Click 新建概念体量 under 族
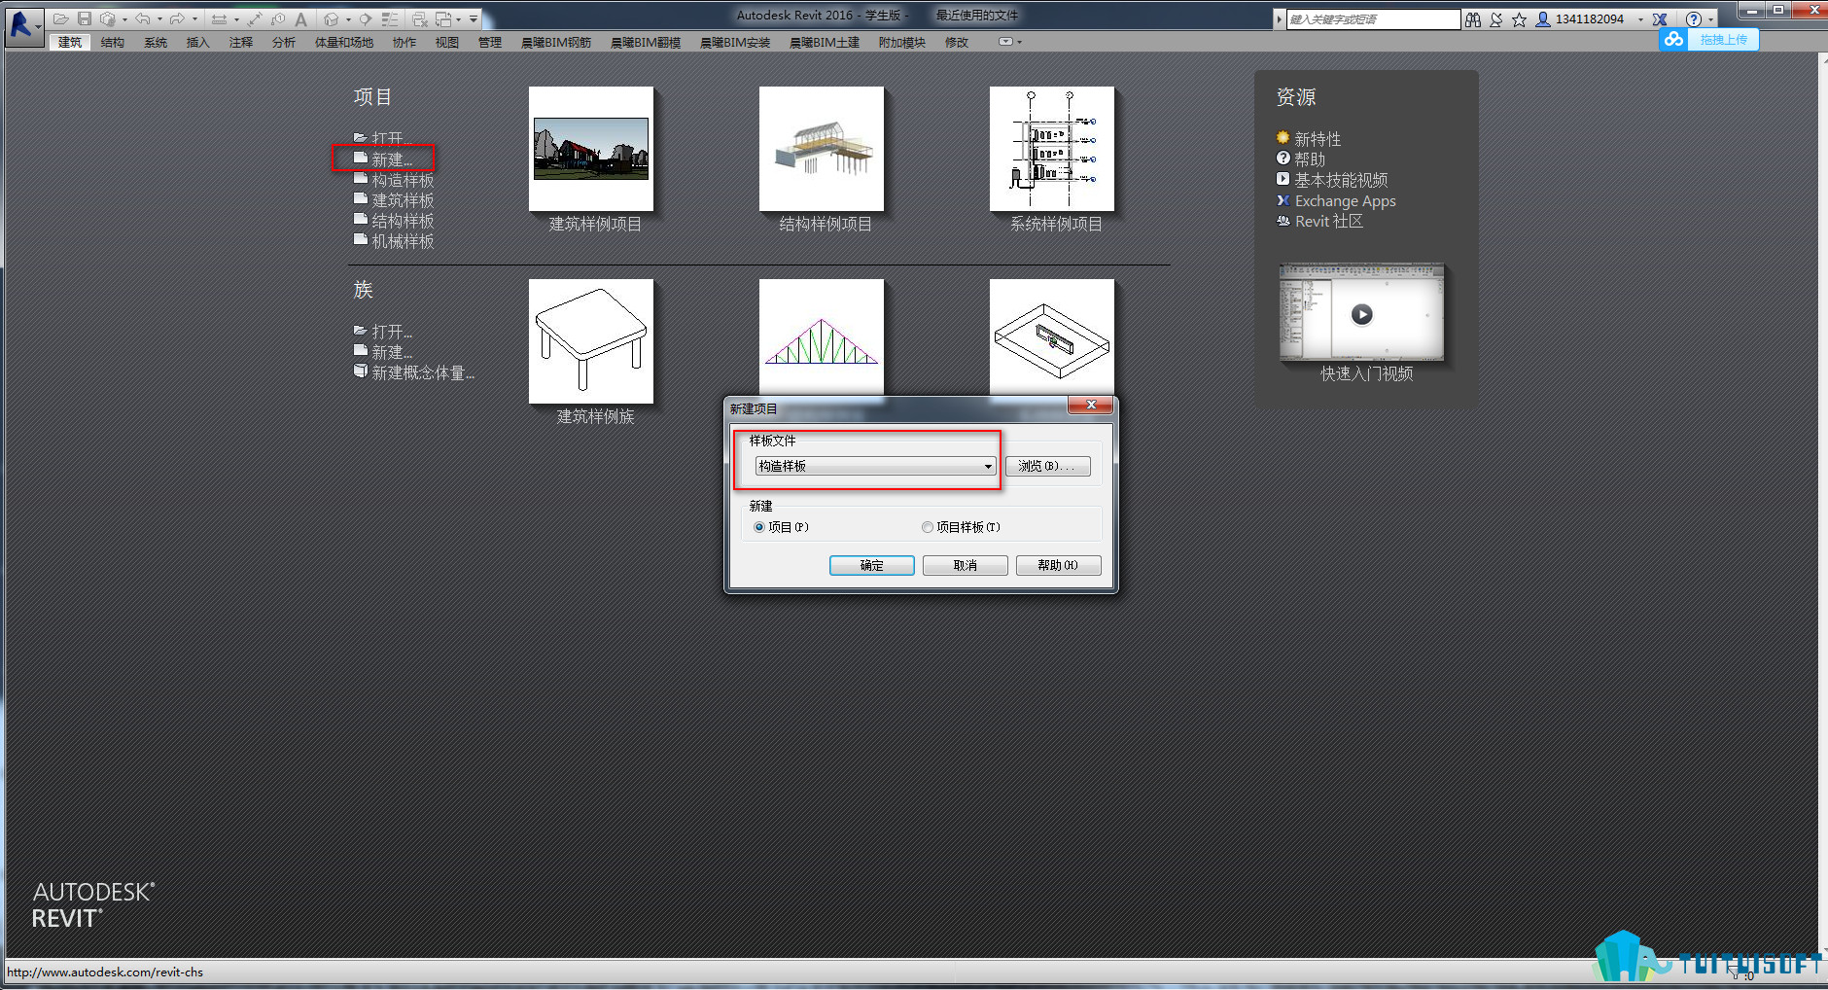 [423, 372]
